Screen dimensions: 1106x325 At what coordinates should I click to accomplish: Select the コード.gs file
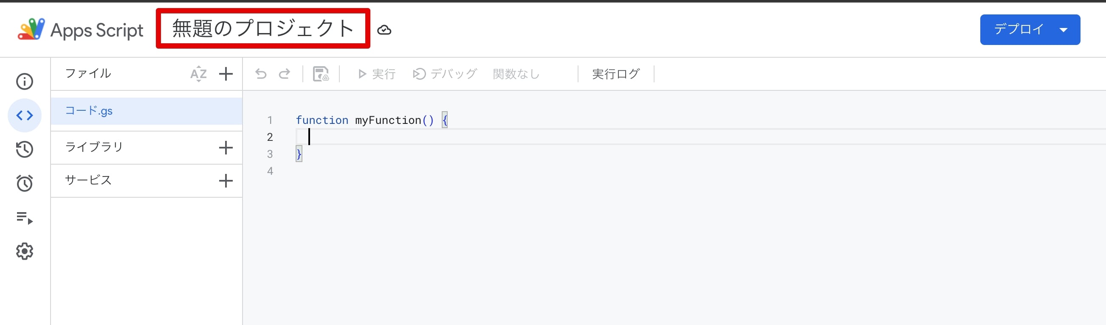point(147,111)
